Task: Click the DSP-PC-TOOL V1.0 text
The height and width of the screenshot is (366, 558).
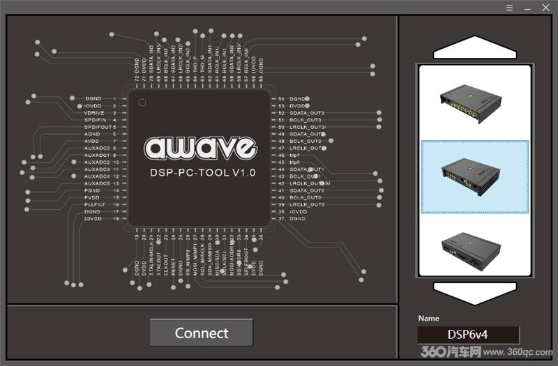Action: 202,173
